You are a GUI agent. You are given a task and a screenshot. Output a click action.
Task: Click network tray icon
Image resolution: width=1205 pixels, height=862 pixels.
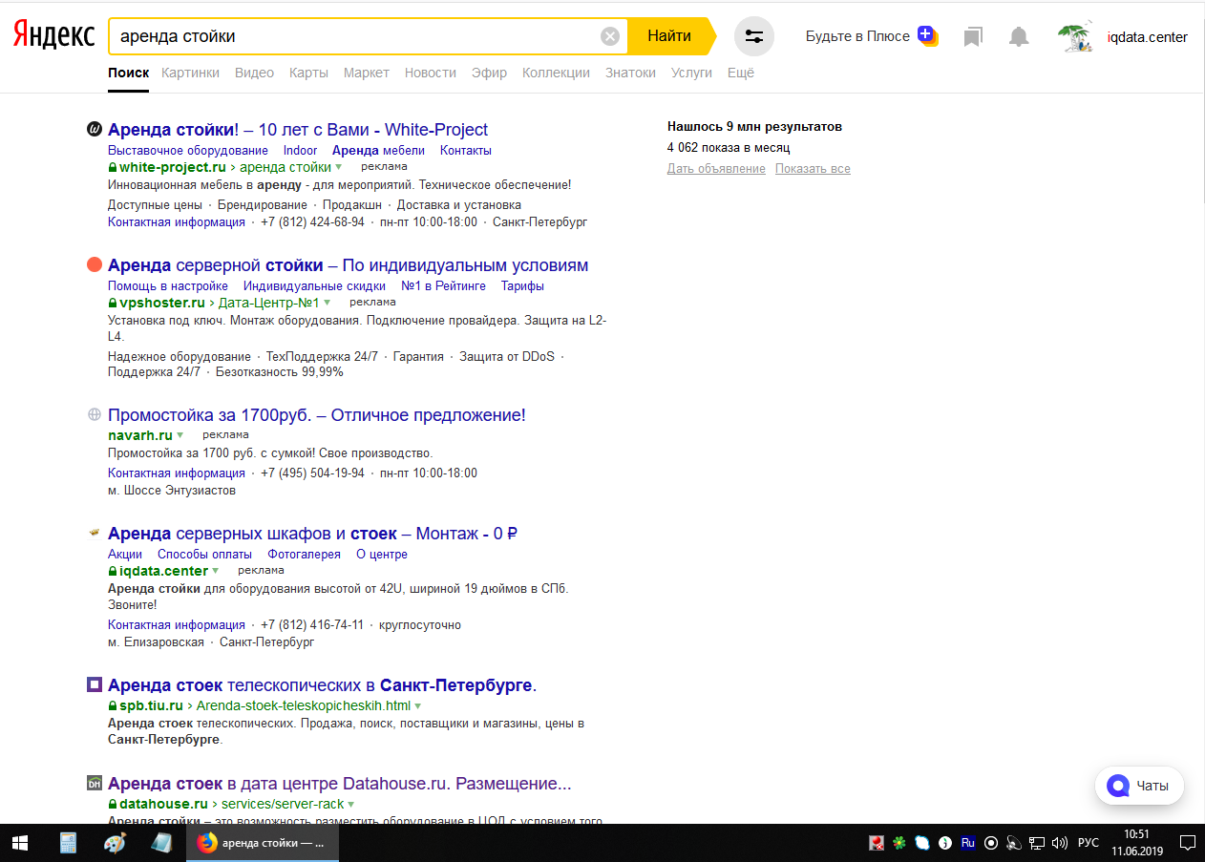[x=1037, y=843]
